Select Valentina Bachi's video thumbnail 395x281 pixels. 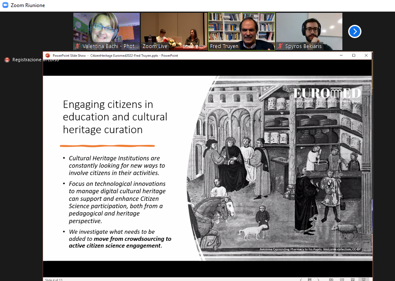[107, 31]
